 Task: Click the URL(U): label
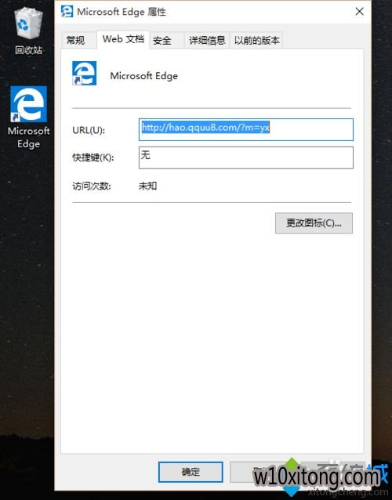click(x=89, y=130)
